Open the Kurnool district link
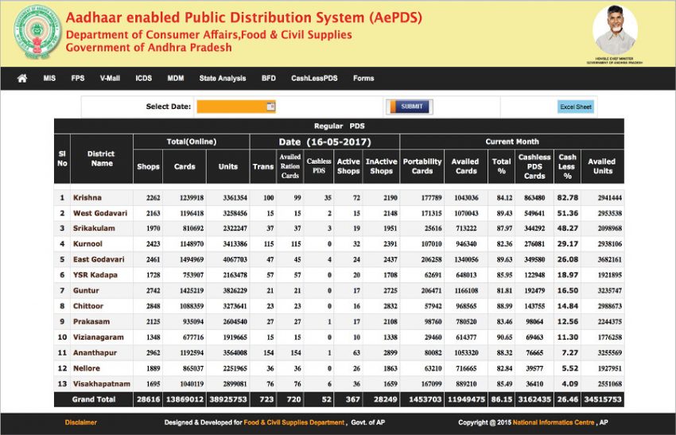Image resolution: width=676 pixels, height=435 pixels. [x=87, y=243]
